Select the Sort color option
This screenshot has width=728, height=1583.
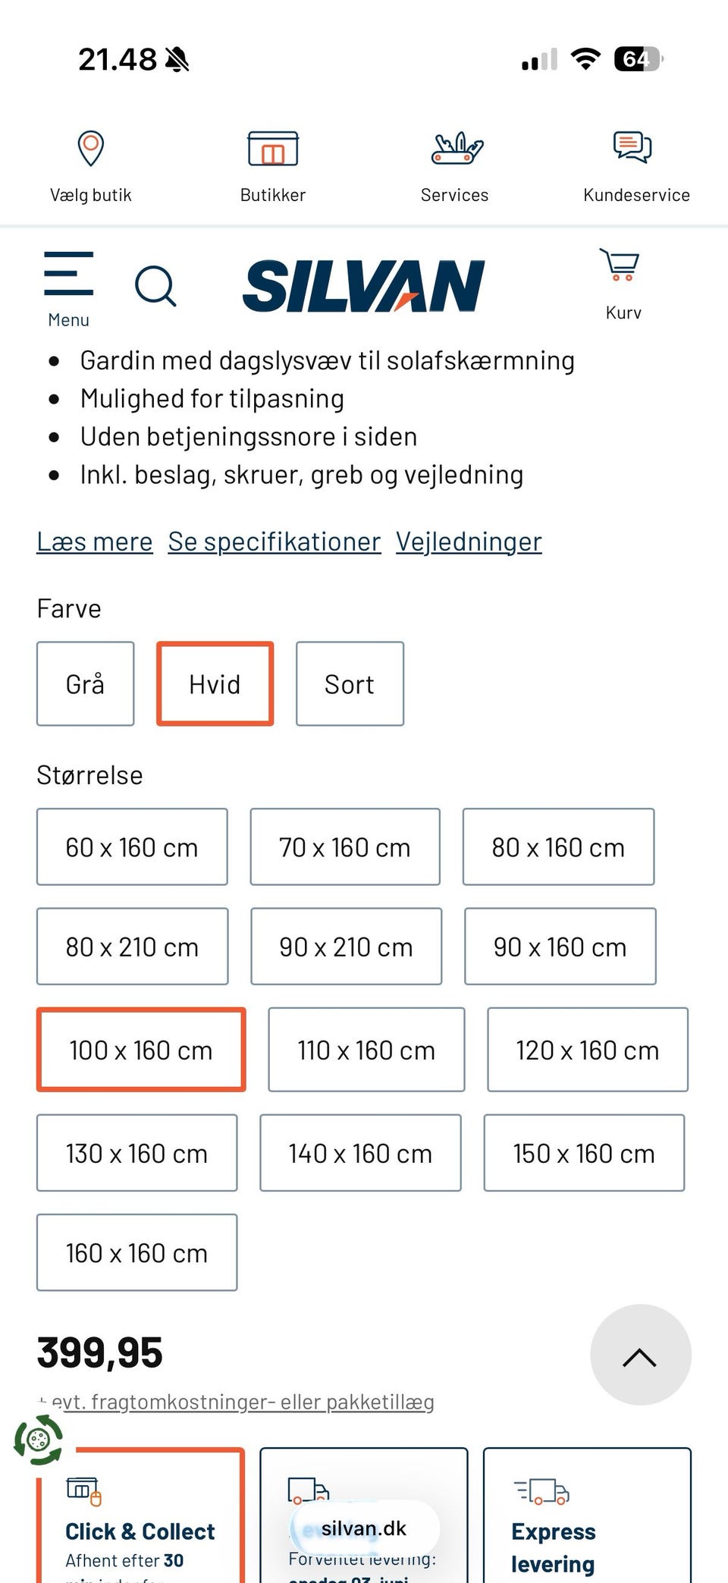pos(350,684)
